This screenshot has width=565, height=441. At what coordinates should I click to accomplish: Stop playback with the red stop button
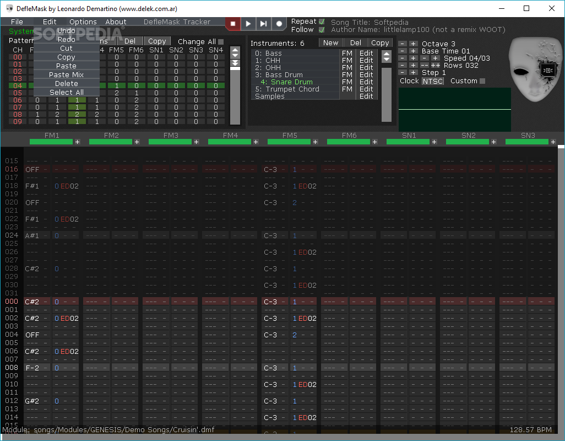(233, 24)
